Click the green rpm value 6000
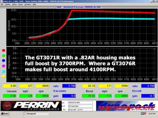 pyautogui.click(x=122, y=96)
